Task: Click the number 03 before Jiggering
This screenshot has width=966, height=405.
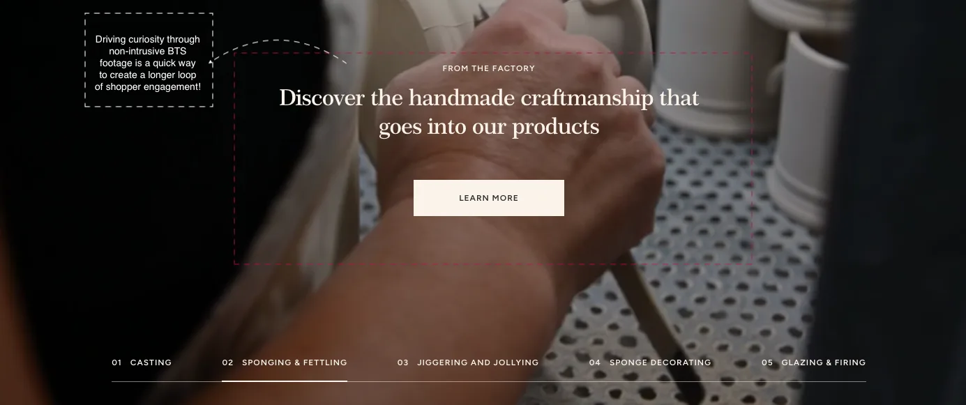Action: pos(402,362)
